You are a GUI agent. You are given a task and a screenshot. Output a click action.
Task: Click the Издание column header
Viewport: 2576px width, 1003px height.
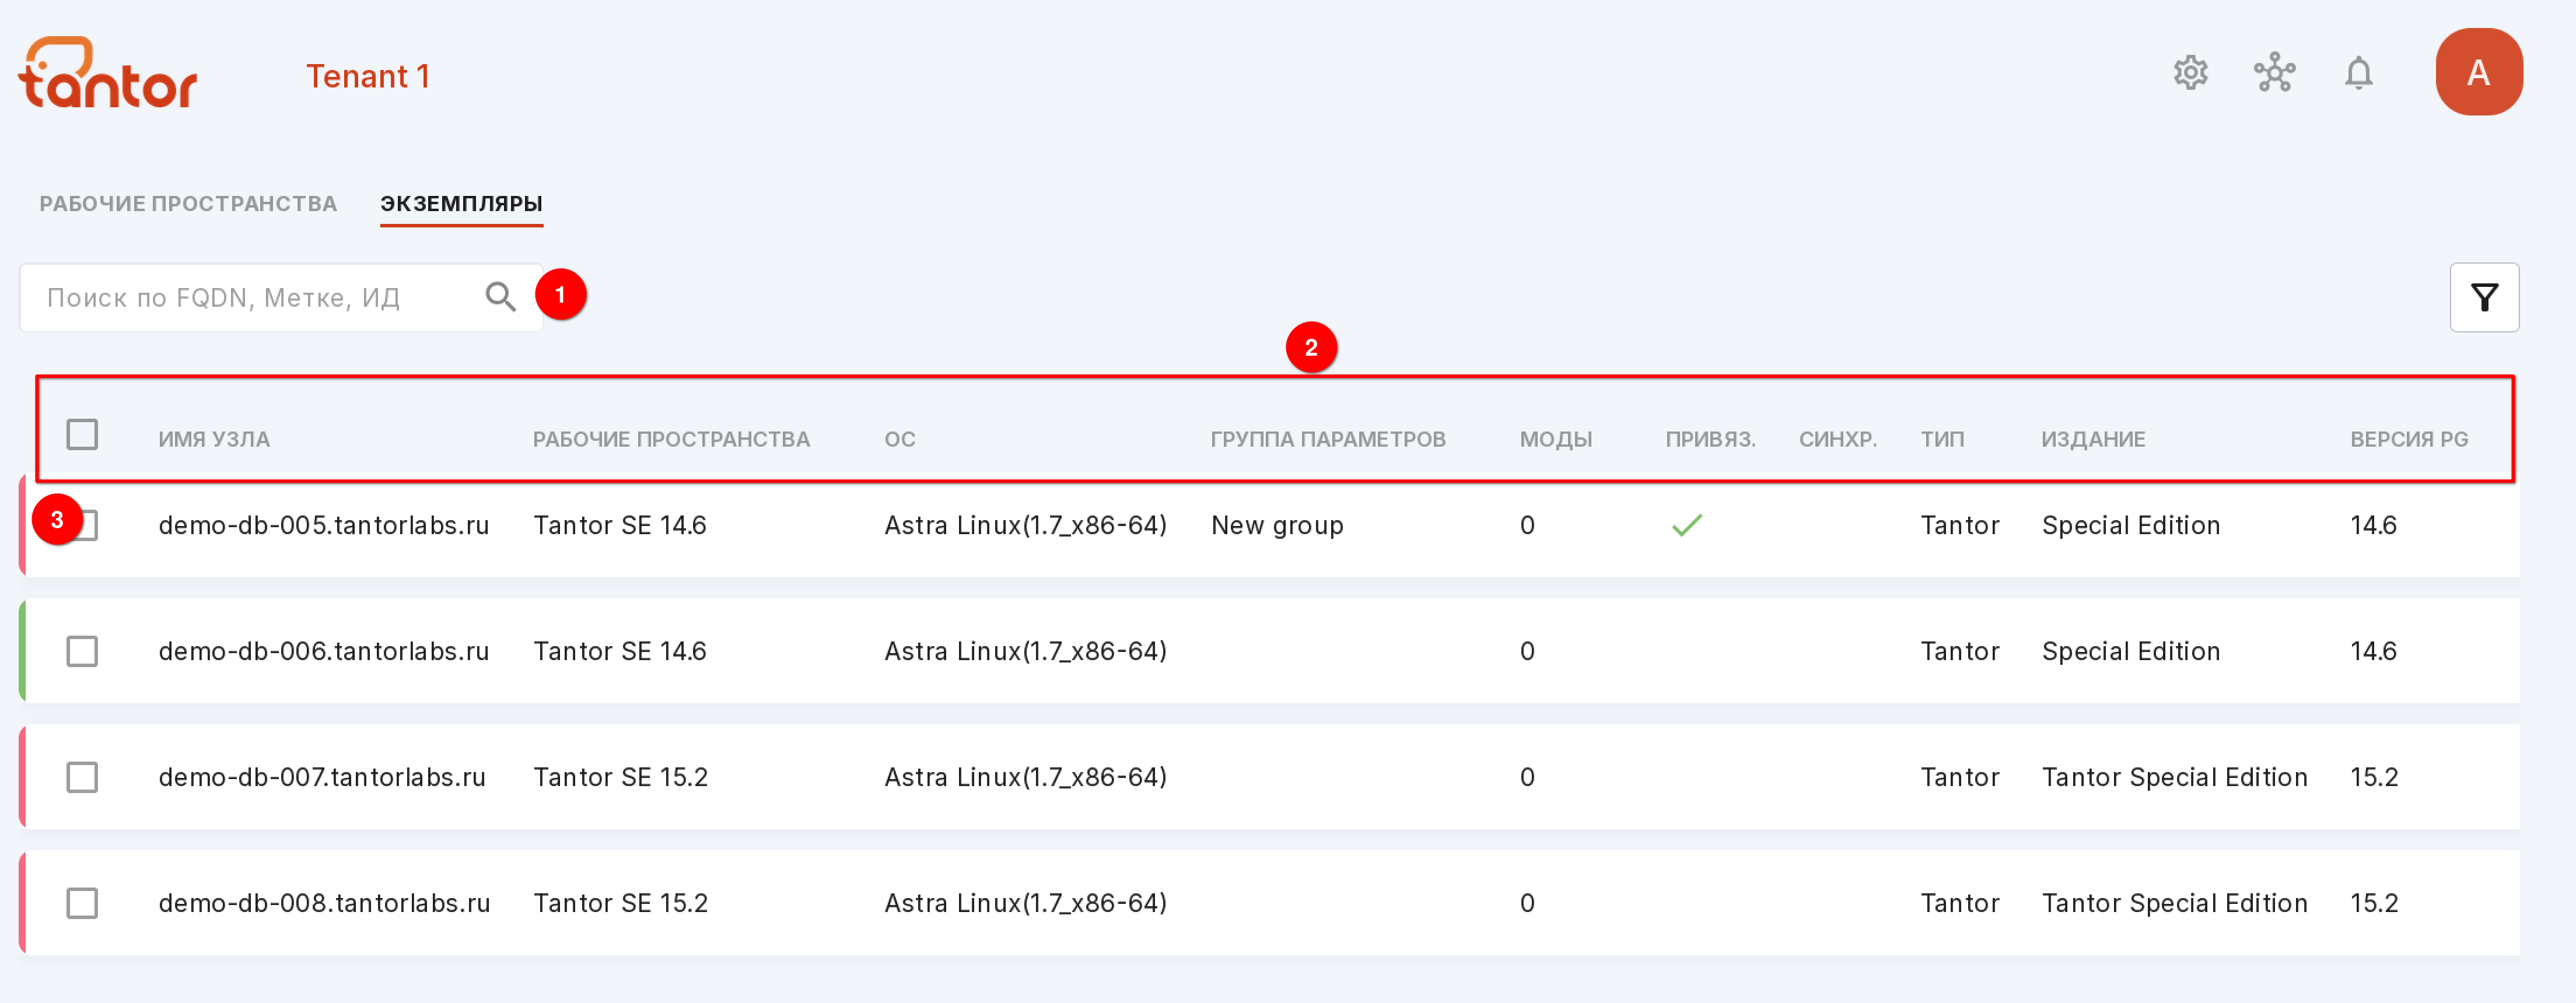2093,439
